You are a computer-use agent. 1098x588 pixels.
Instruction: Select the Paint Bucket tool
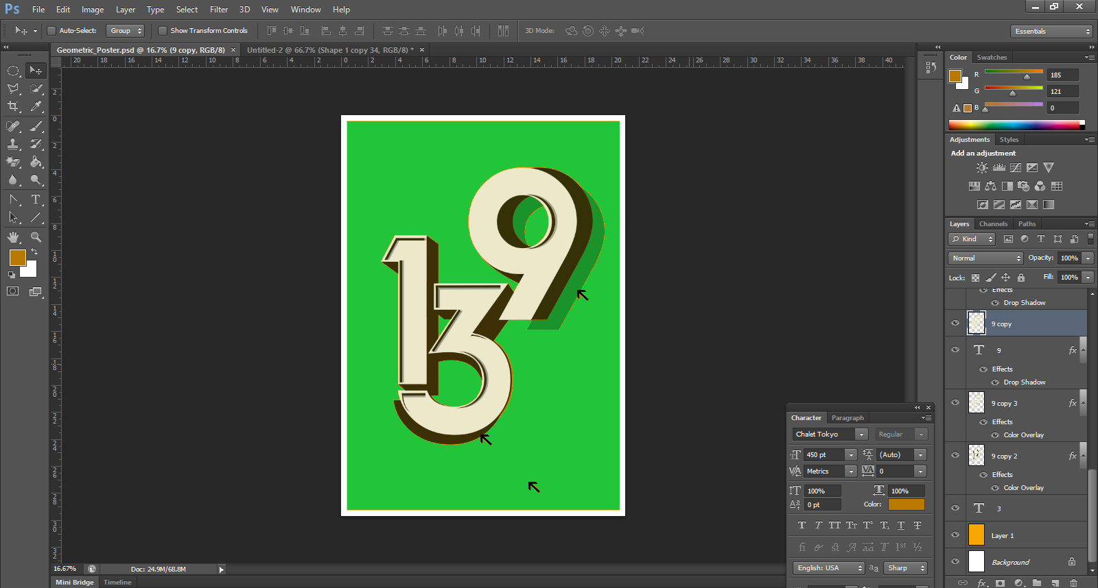click(36, 162)
